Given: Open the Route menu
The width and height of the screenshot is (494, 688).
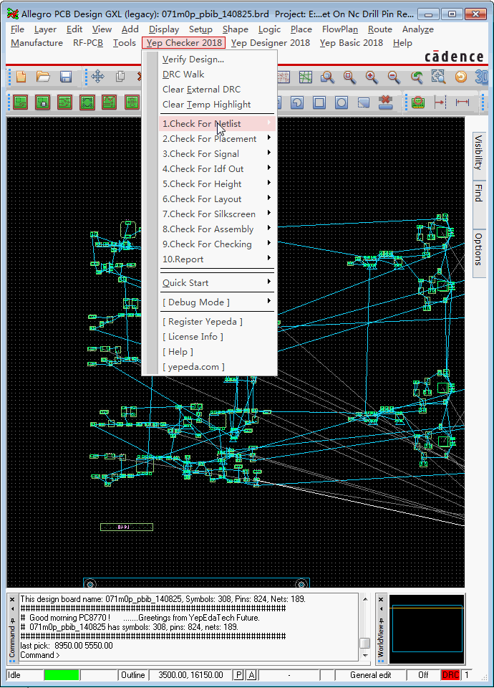Looking at the screenshot, I should tap(380, 29).
